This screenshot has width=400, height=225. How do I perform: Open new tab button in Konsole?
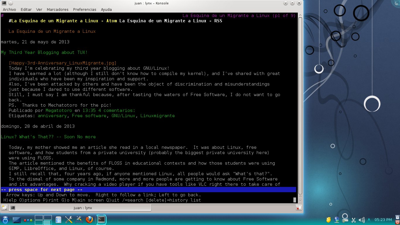pyautogui.click(x=4, y=208)
